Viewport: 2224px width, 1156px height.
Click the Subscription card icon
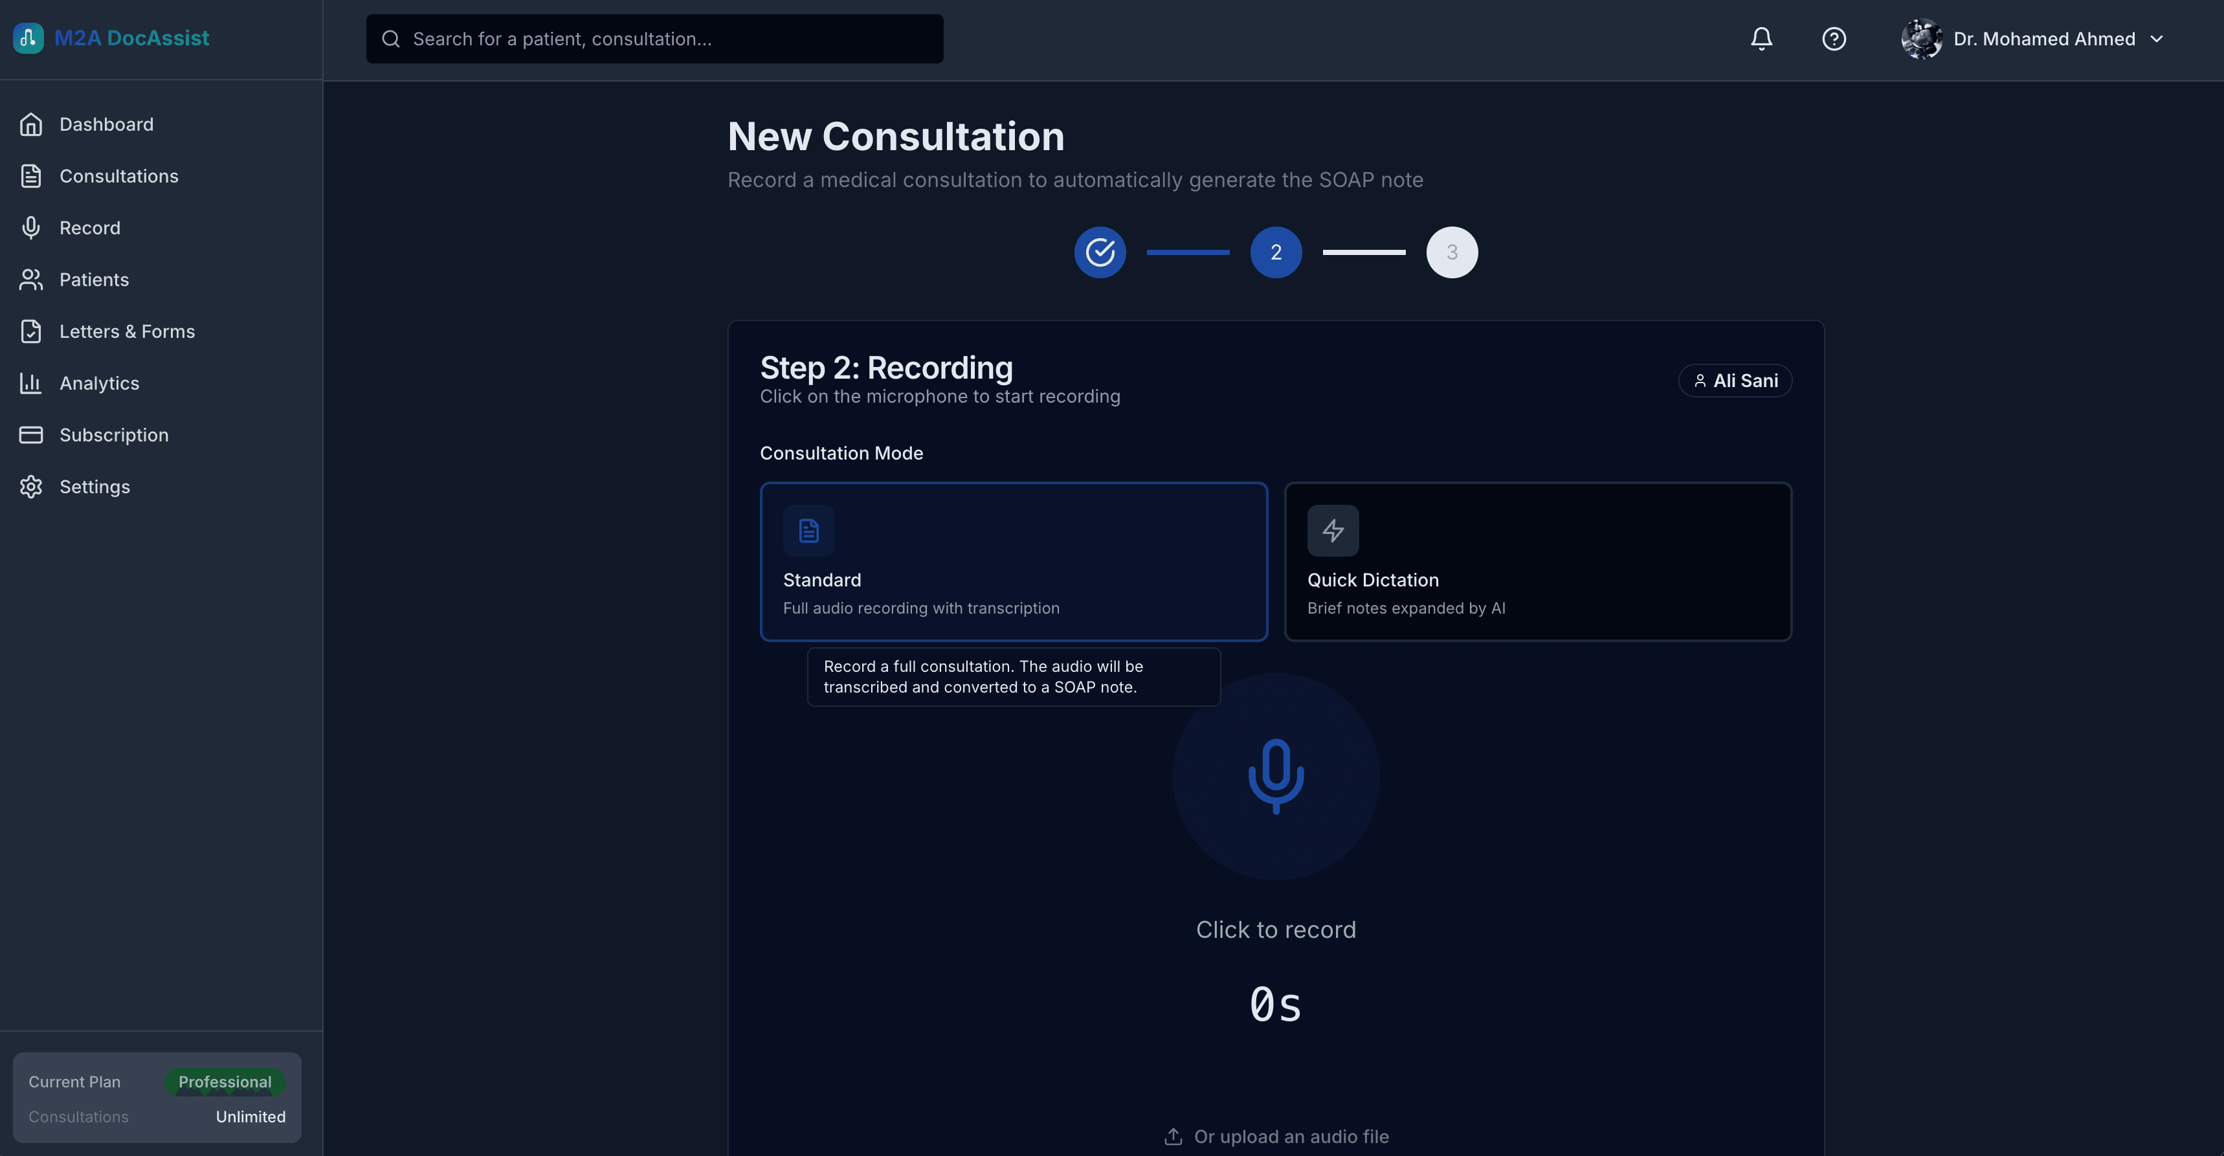(31, 435)
